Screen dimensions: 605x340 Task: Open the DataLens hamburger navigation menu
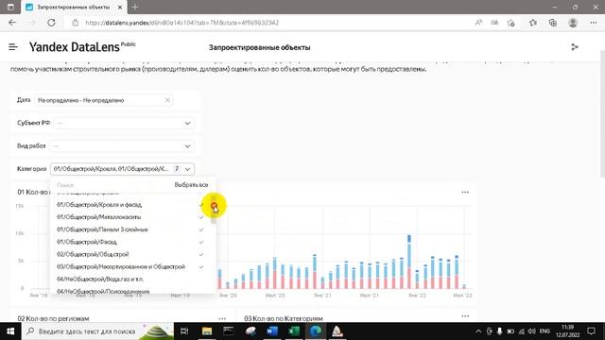click(x=13, y=47)
